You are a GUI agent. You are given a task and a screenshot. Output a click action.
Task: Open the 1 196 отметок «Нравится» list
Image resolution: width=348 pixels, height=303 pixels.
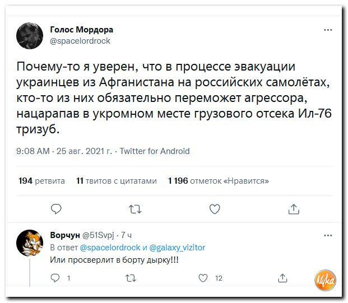click(218, 181)
